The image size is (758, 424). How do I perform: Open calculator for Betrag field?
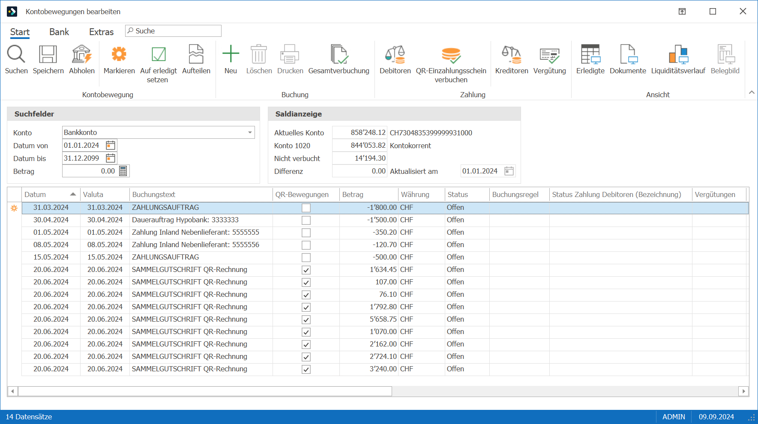(x=123, y=171)
